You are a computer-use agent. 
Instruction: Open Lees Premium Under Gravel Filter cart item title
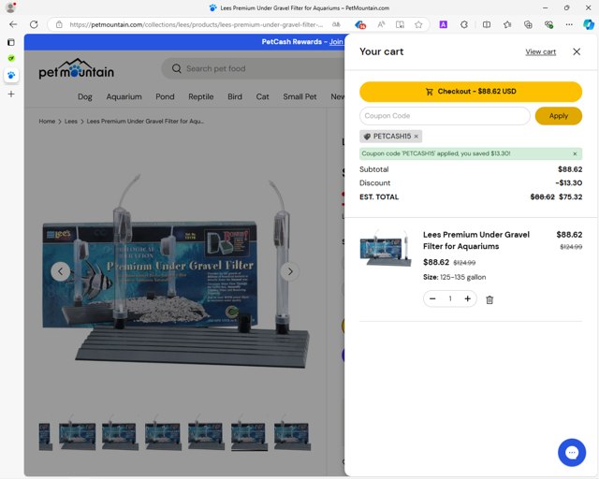[x=476, y=240]
